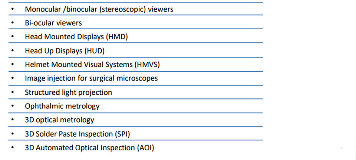Image resolution: width=356 pixels, height=160 pixels.
Task: Click the HUD abbreviation in parentheses
Action: coord(95,51)
